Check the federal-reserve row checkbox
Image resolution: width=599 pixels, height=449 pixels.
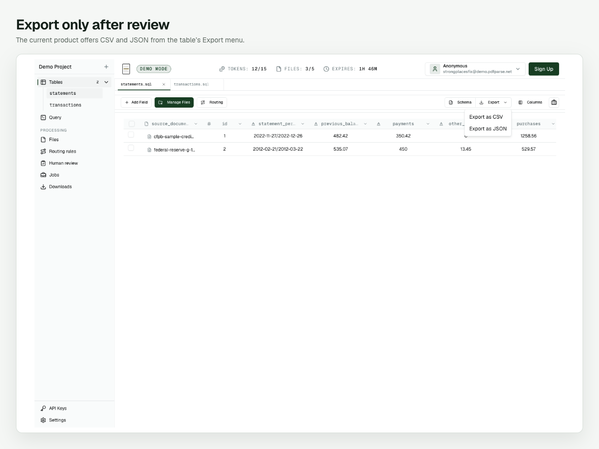(131, 148)
